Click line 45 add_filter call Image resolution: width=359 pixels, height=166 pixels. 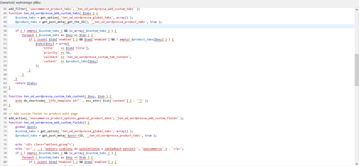click(74, 9)
